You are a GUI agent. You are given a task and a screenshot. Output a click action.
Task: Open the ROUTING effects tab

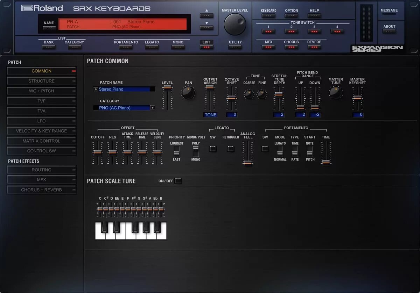point(42,170)
